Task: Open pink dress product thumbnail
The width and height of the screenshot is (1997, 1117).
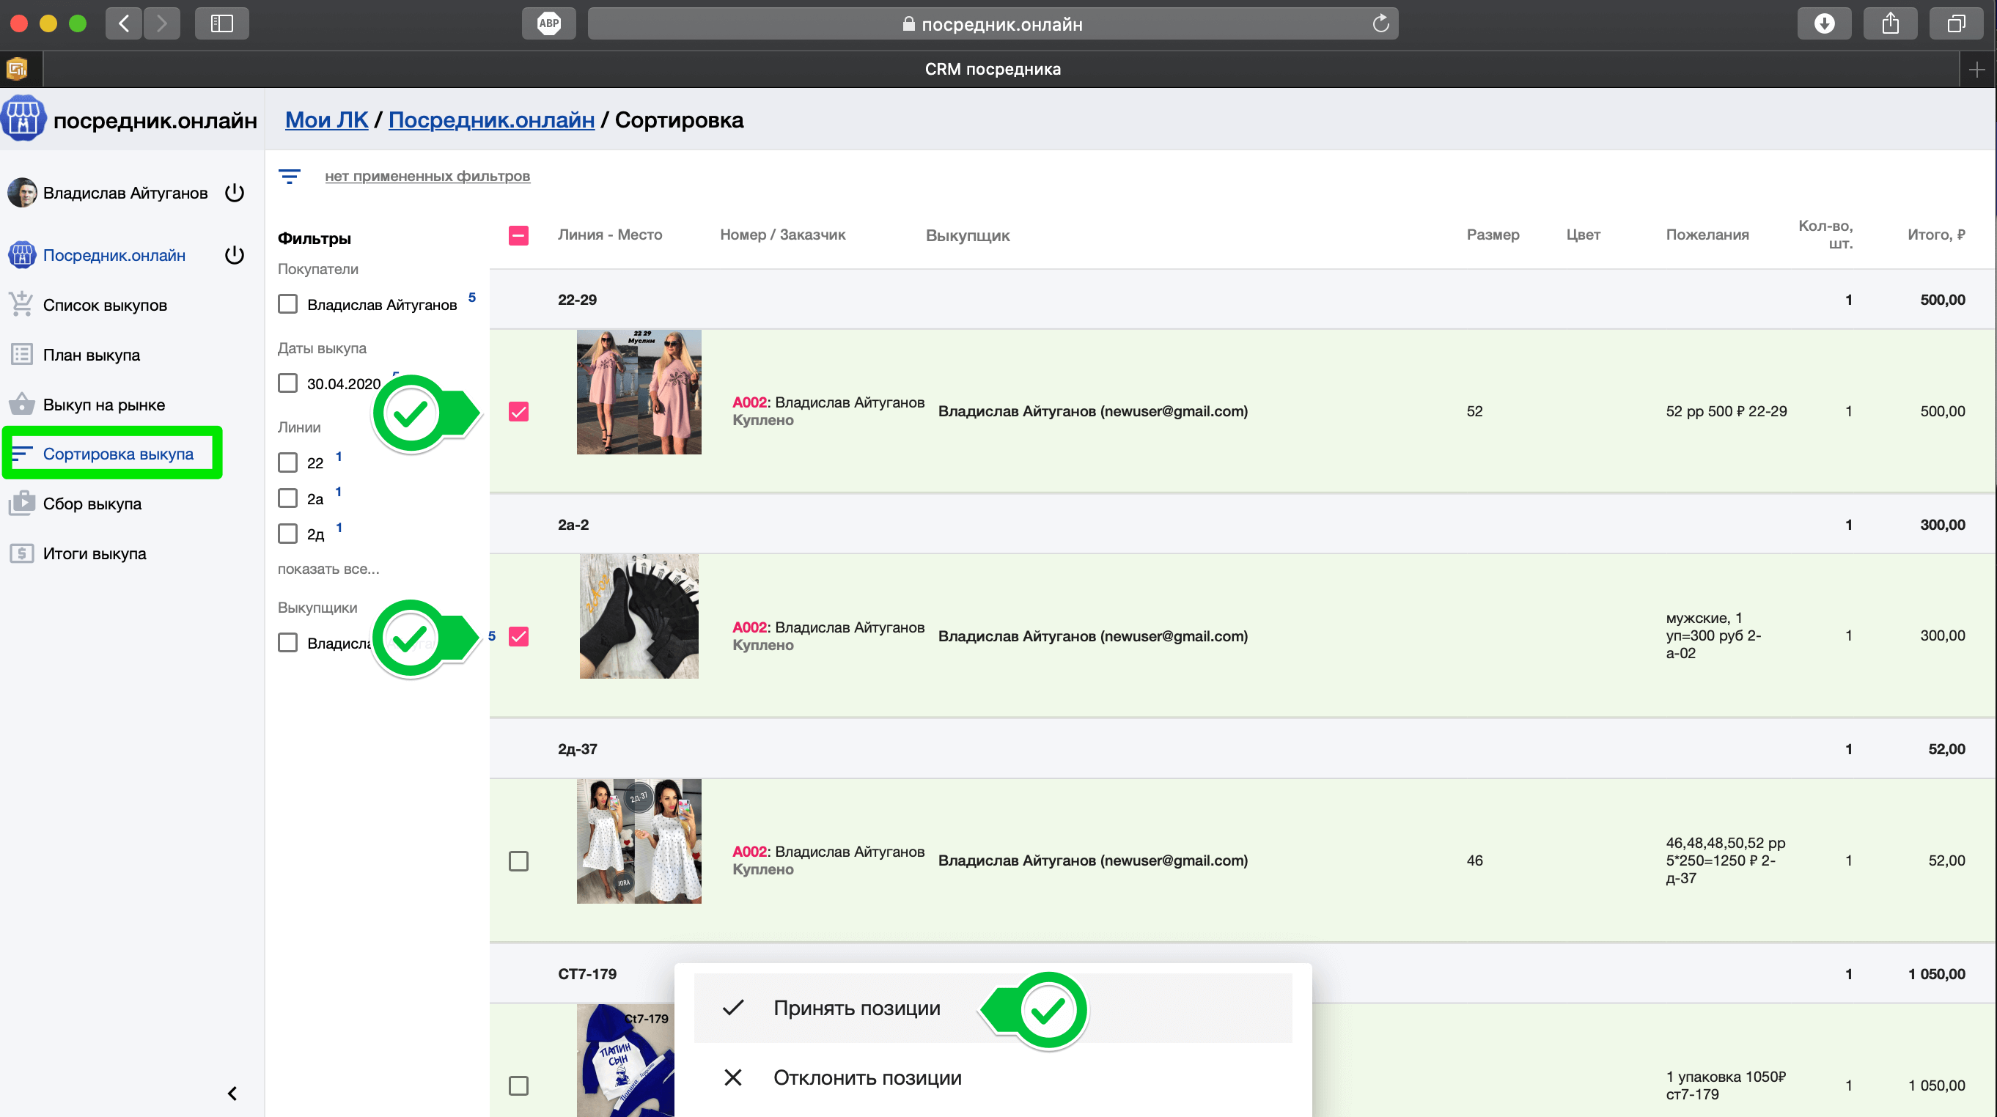Action: click(639, 392)
